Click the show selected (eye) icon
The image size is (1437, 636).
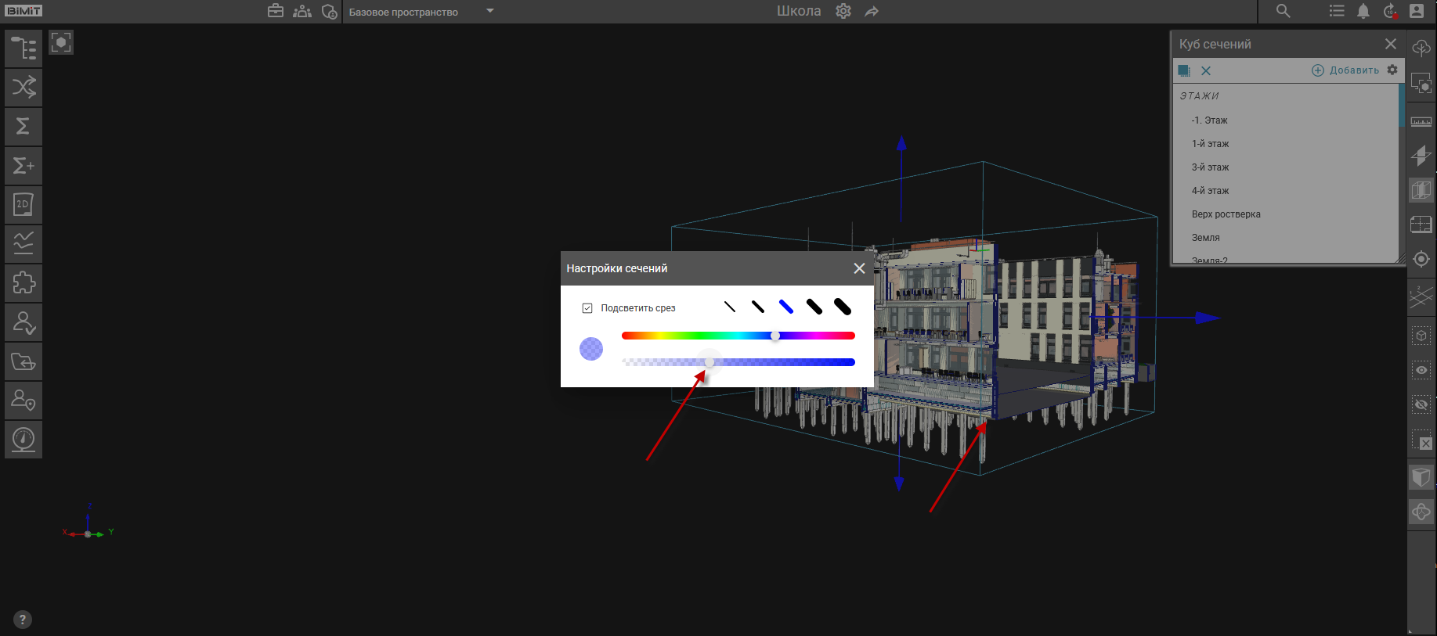(1421, 370)
